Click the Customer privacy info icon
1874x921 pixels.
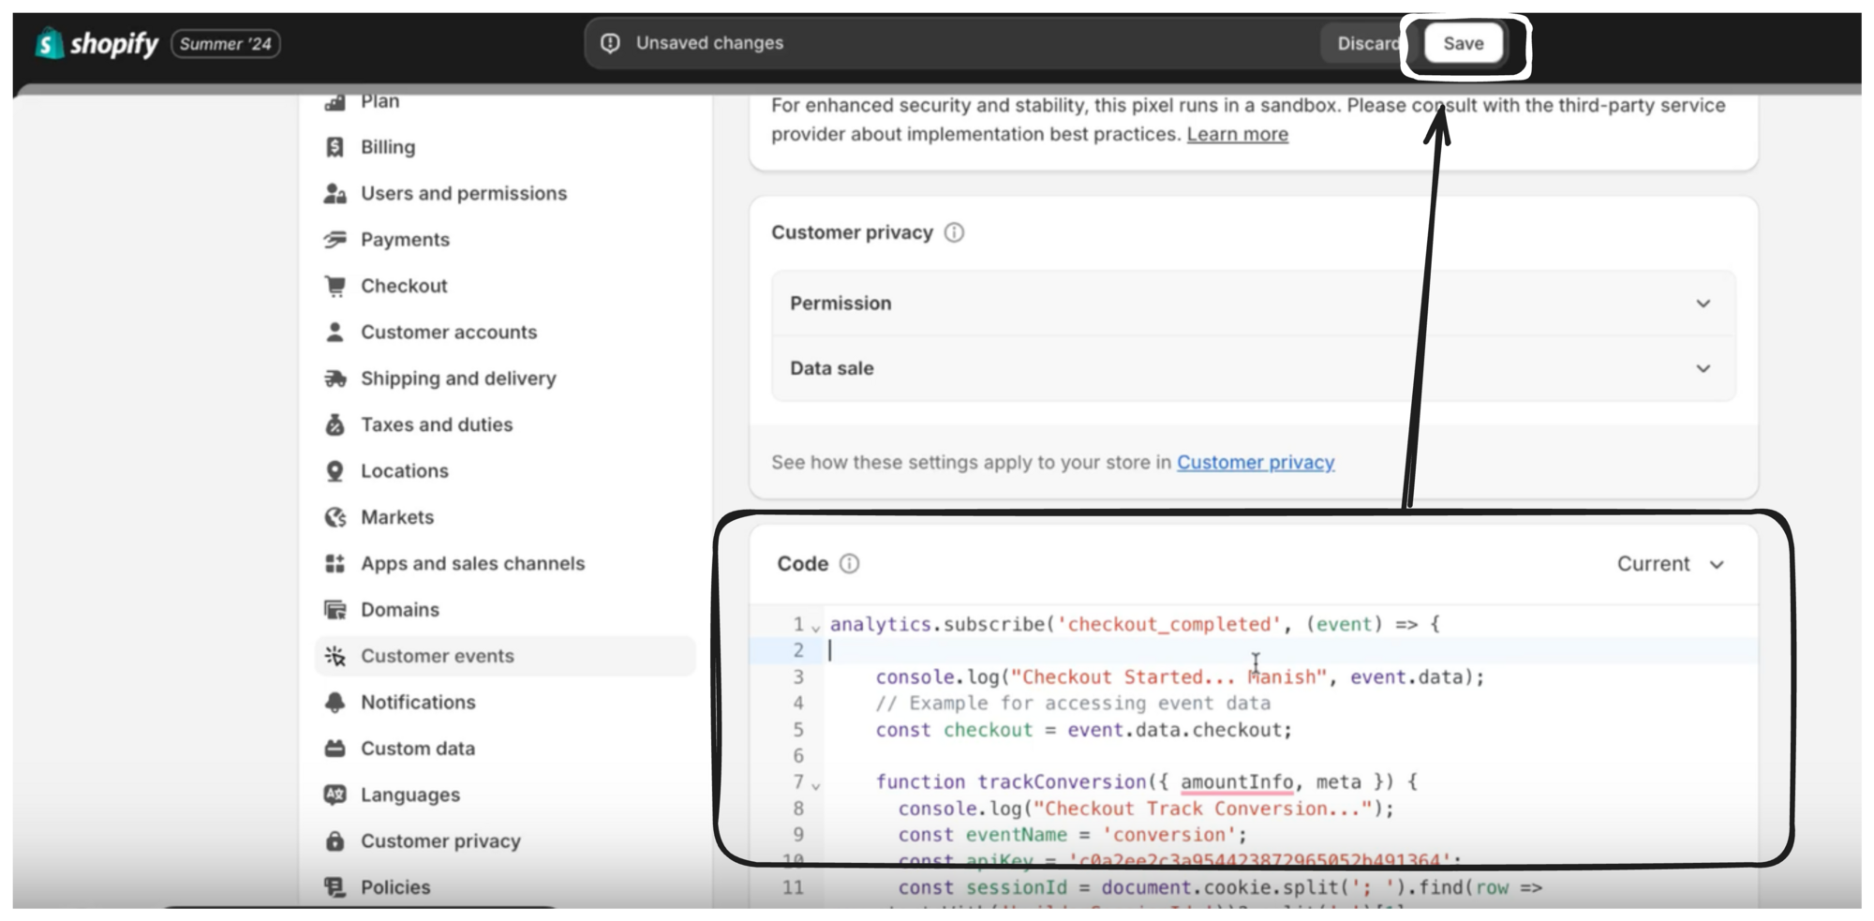(x=954, y=232)
